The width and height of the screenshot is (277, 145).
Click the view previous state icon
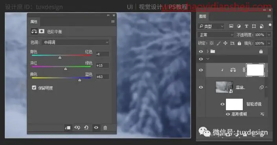(77, 127)
